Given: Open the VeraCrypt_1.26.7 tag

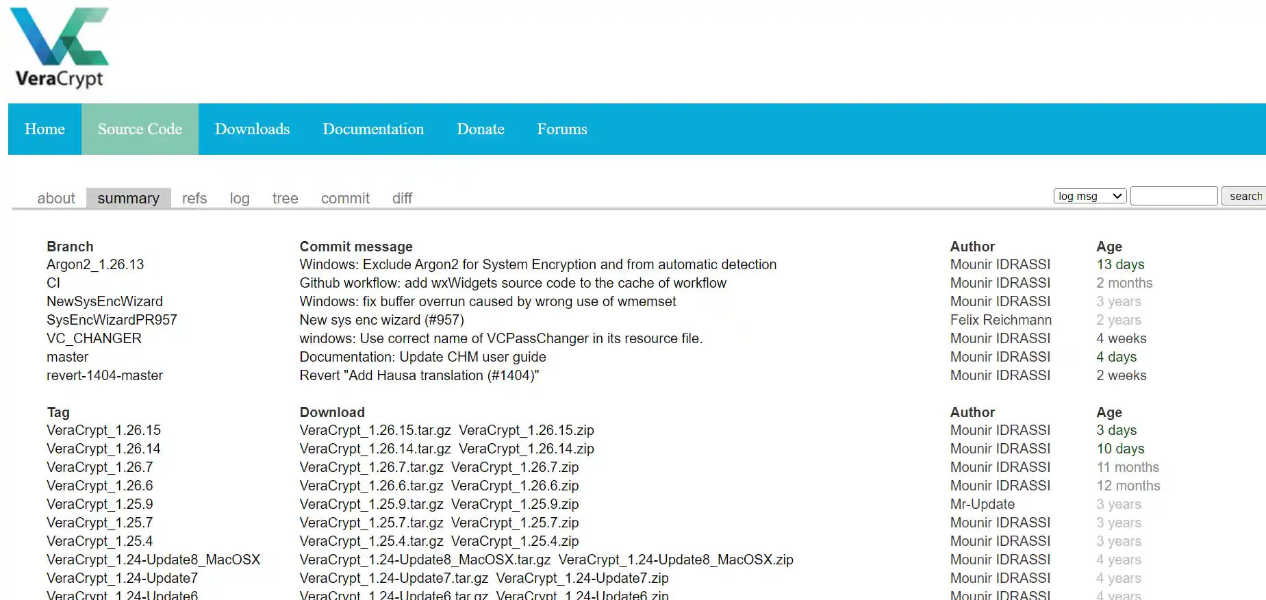Looking at the screenshot, I should (100, 467).
